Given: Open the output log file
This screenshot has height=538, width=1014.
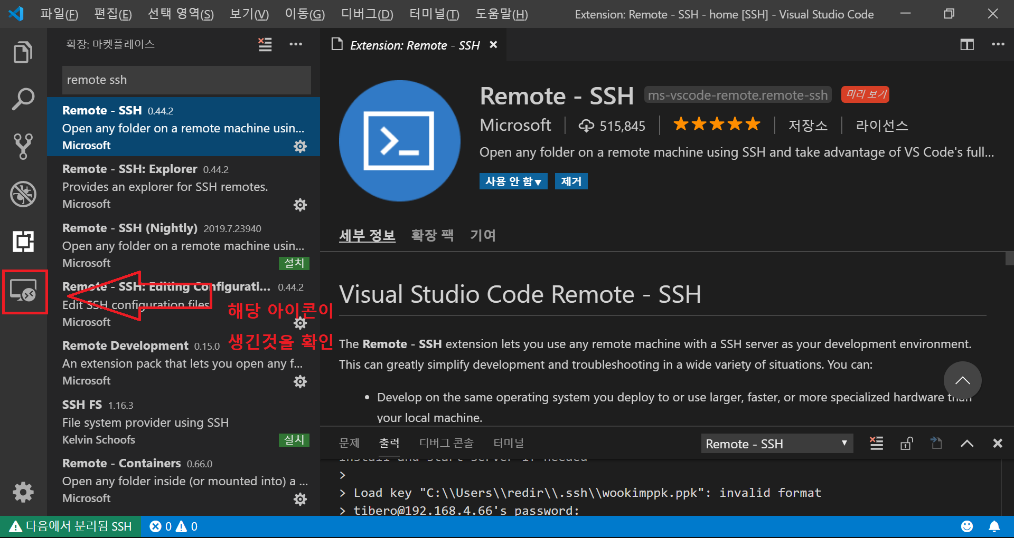Looking at the screenshot, I should [x=936, y=443].
